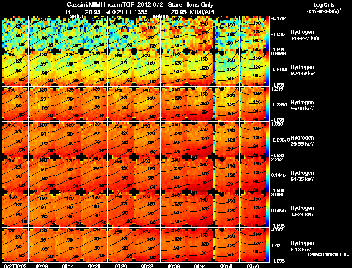The image size is (352, 268).
Task: Click the 00:56 time axis label
Action: (x=253, y=266)
